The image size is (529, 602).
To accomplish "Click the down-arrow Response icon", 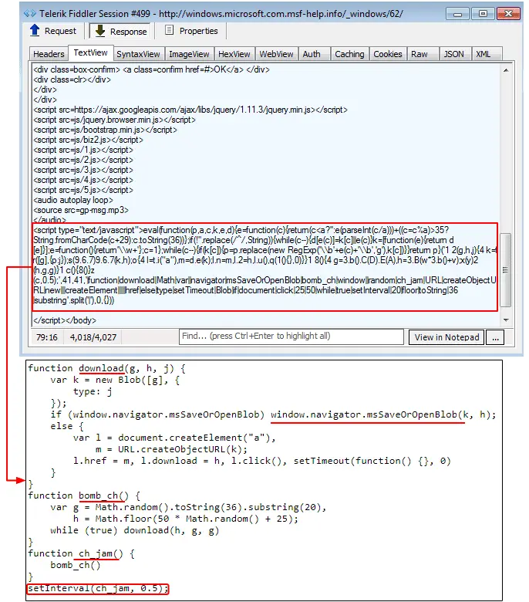I will (x=100, y=30).
